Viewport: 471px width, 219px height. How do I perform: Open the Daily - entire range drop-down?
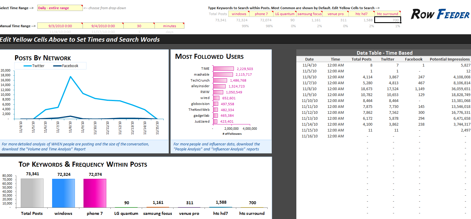pyautogui.click(x=60, y=8)
